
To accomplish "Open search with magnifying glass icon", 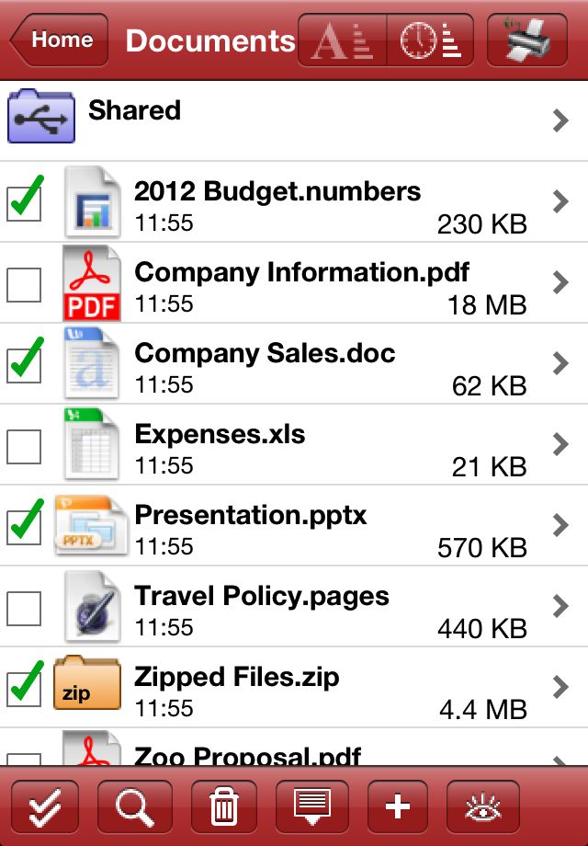I will 135,806.
